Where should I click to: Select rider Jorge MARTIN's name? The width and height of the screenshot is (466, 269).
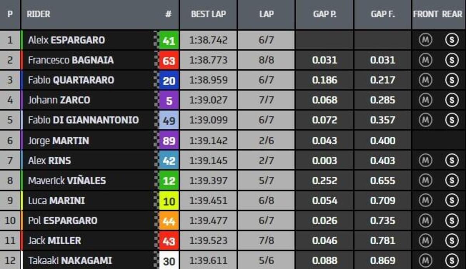58,141
